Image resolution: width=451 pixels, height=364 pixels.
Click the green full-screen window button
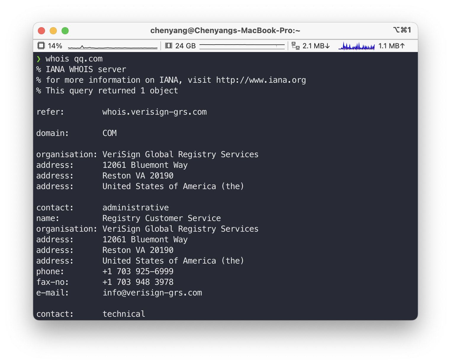click(65, 31)
